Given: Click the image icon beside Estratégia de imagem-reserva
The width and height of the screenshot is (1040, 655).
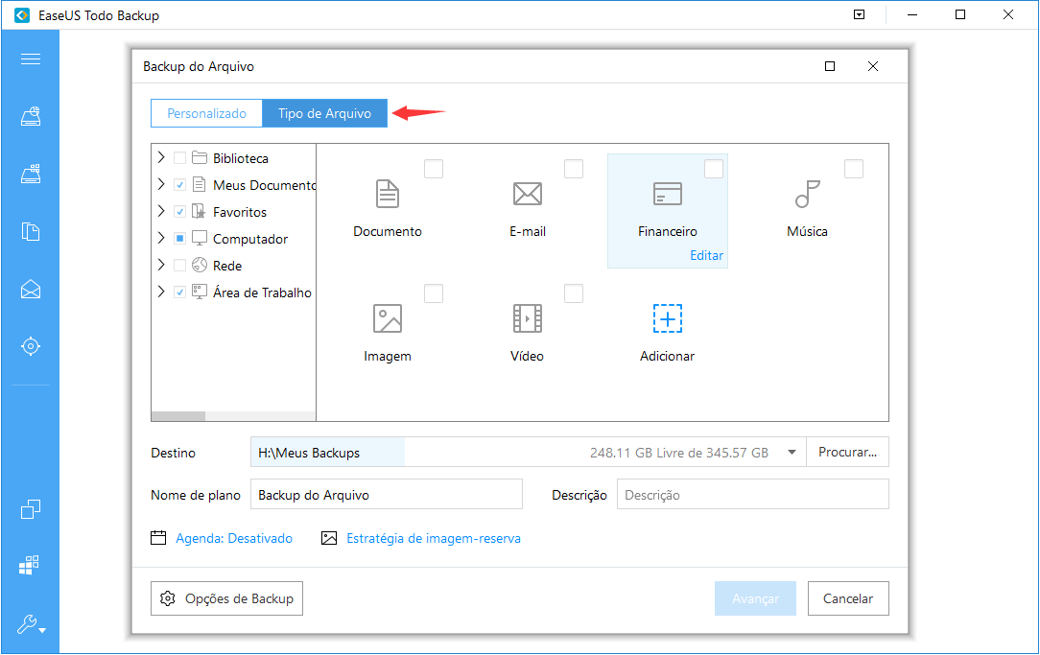Looking at the screenshot, I should [329, 538].
